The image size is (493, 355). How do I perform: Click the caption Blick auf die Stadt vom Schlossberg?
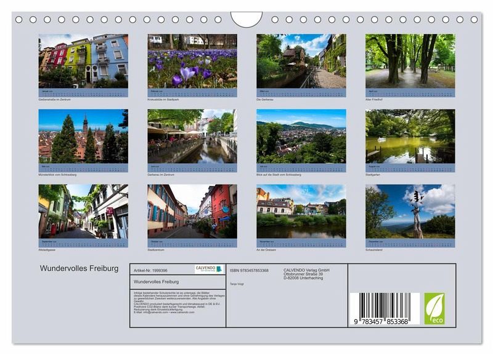point(279,175)
